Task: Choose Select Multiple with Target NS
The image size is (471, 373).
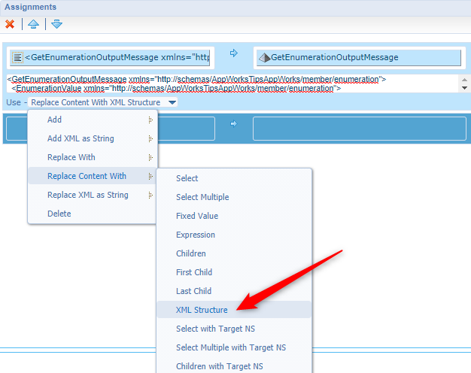Action: pyautogui.click(x=230, y=347)
